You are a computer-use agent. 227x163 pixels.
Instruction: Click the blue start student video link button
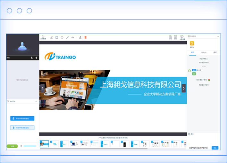click(22, 118)
